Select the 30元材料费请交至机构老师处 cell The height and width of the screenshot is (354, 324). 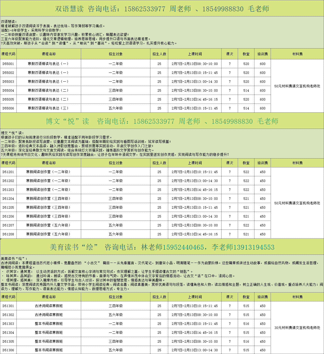pyautogui.click(x=297, y=328)
